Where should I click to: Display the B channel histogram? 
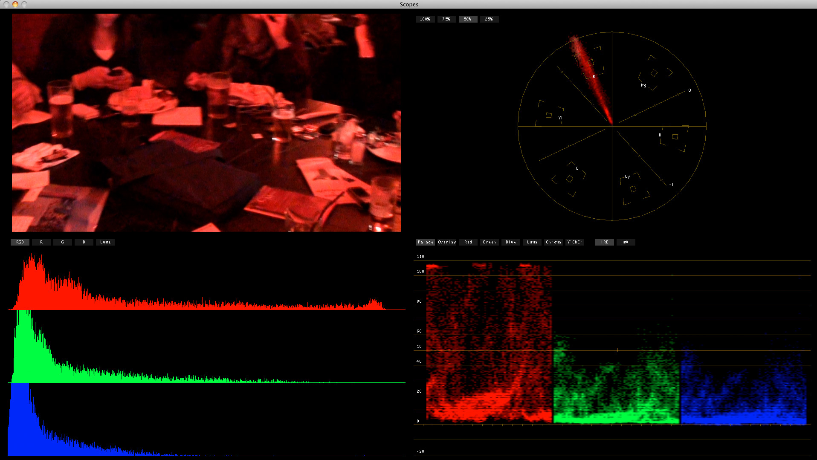point(84,242)
